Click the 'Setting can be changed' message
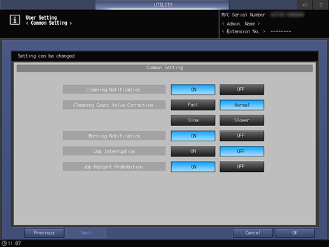Viewport: 329px width, 247px height. pyautogui.click(x=46, y=56)
